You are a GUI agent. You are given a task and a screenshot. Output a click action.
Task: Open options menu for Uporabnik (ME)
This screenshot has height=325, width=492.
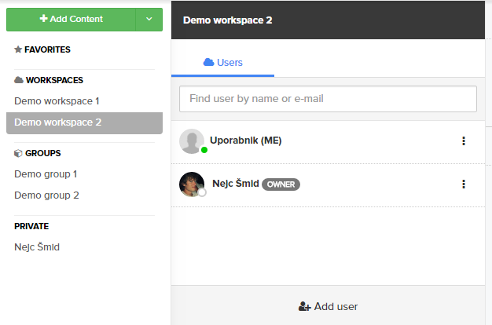pos(464,141)
